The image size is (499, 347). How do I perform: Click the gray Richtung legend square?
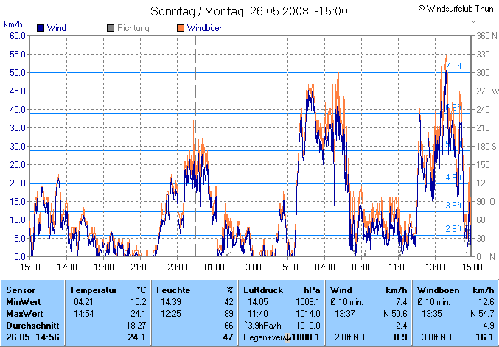click(111, 28)
